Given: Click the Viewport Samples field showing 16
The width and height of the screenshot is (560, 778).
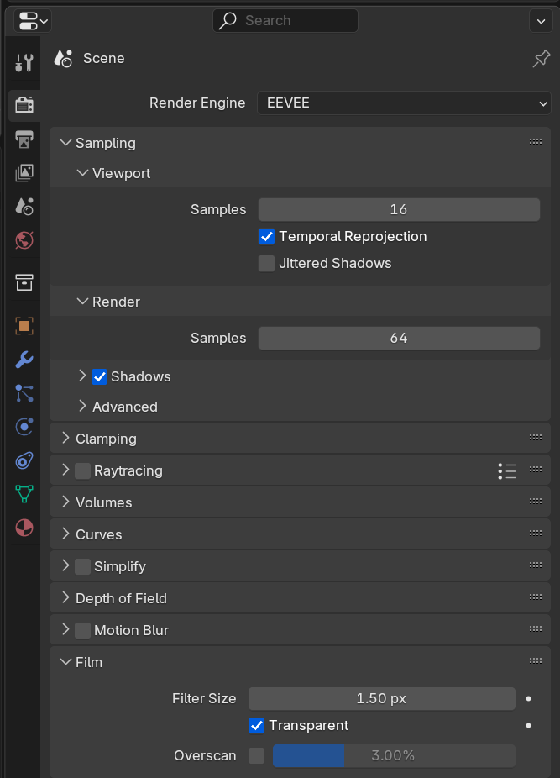Looking at the screenshot, I should (399, 210).
